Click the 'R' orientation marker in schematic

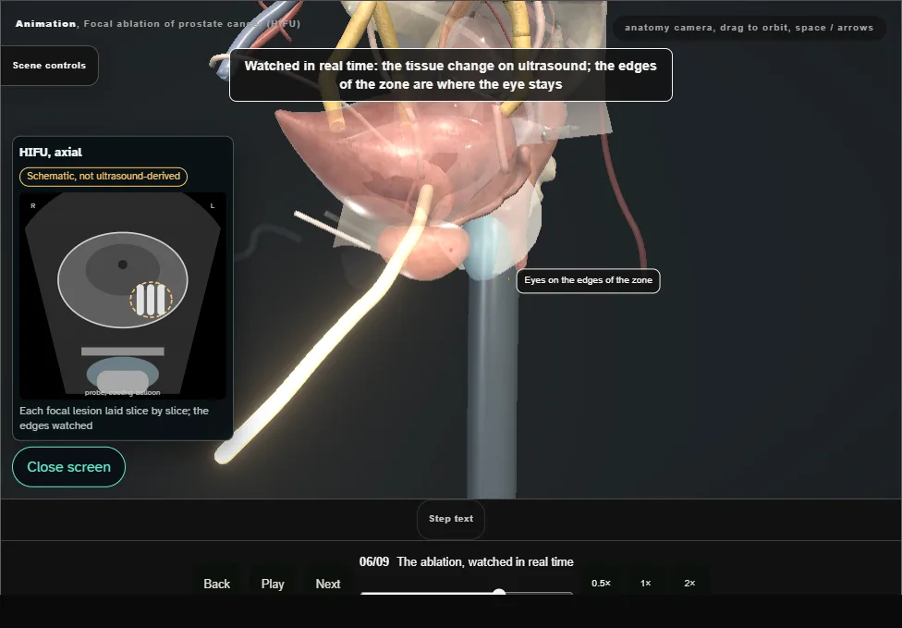(x=32, y=205)
